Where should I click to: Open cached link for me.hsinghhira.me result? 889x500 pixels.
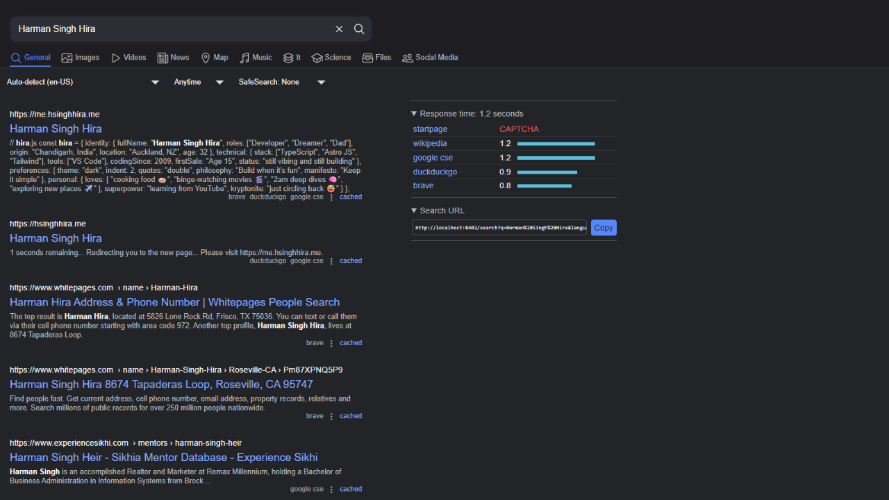(351, 197)
